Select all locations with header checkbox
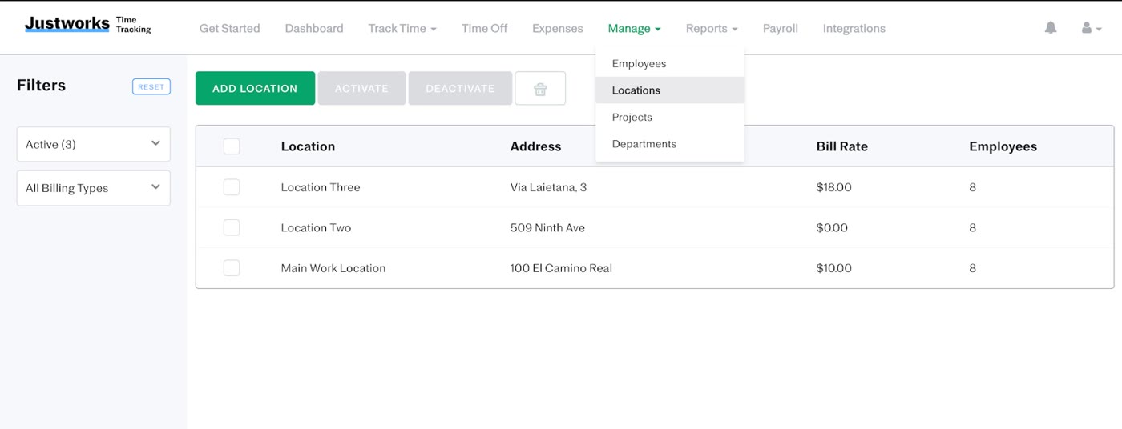Screen dimensions: 1122x429 click(232, 146)
